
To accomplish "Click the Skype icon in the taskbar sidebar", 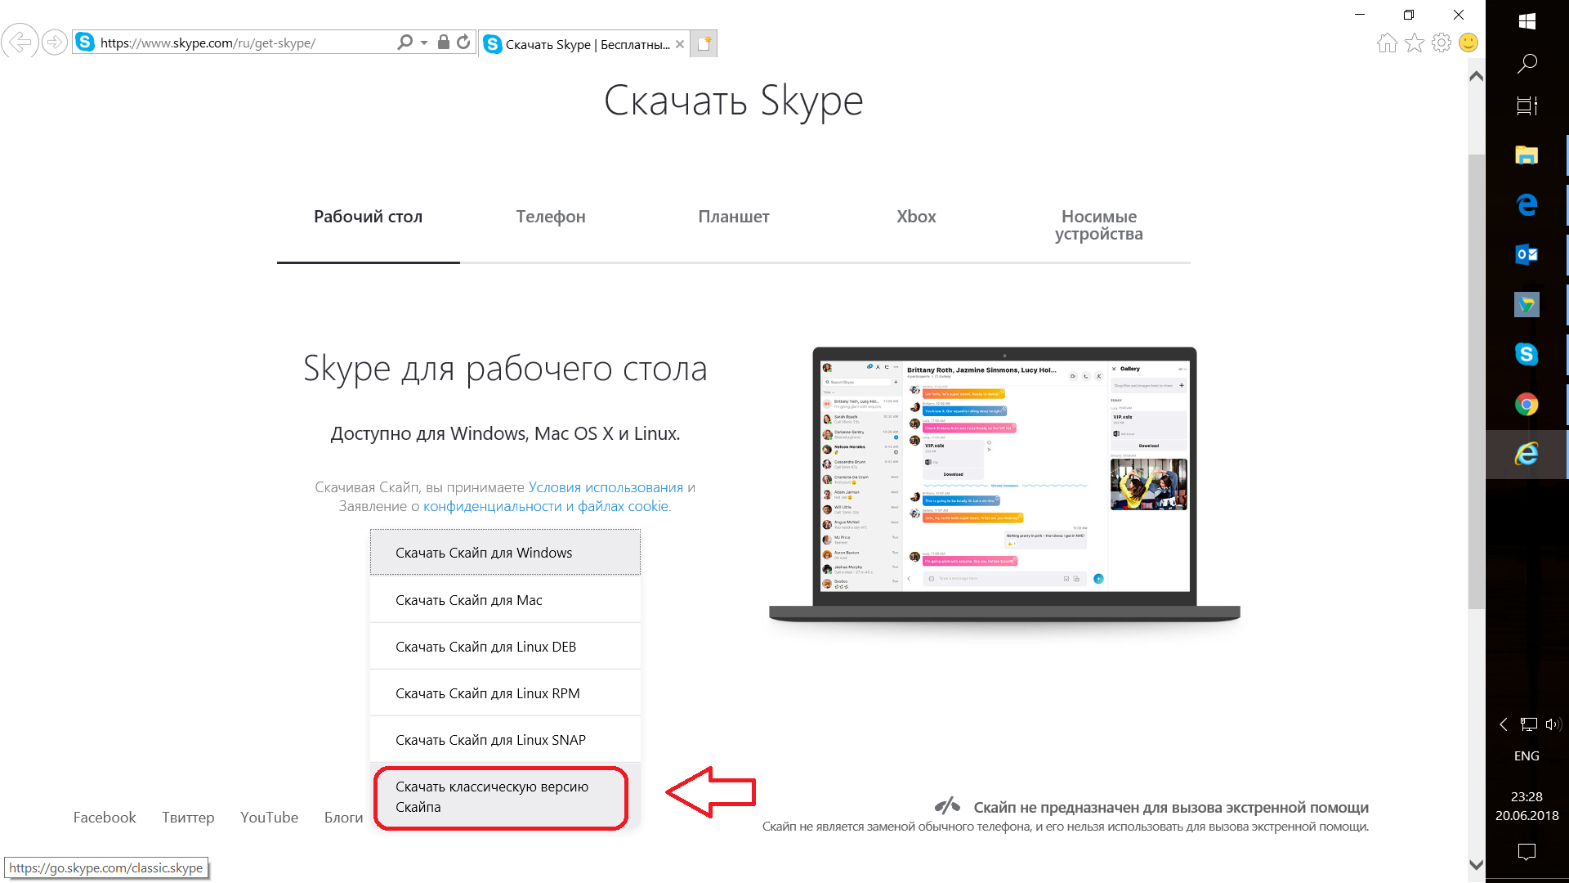I will (x=1528, y=352).
